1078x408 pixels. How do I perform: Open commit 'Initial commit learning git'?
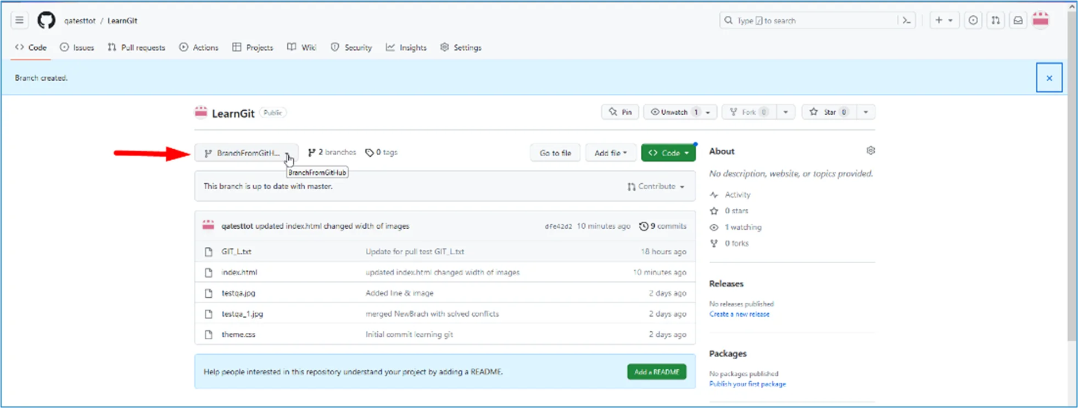tap(409, 335)
